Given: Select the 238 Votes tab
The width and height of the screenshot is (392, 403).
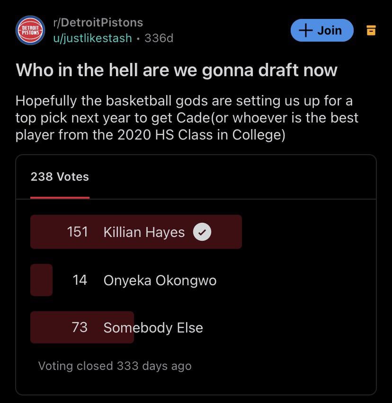Looking at the screenshot, I should (60, 177).
